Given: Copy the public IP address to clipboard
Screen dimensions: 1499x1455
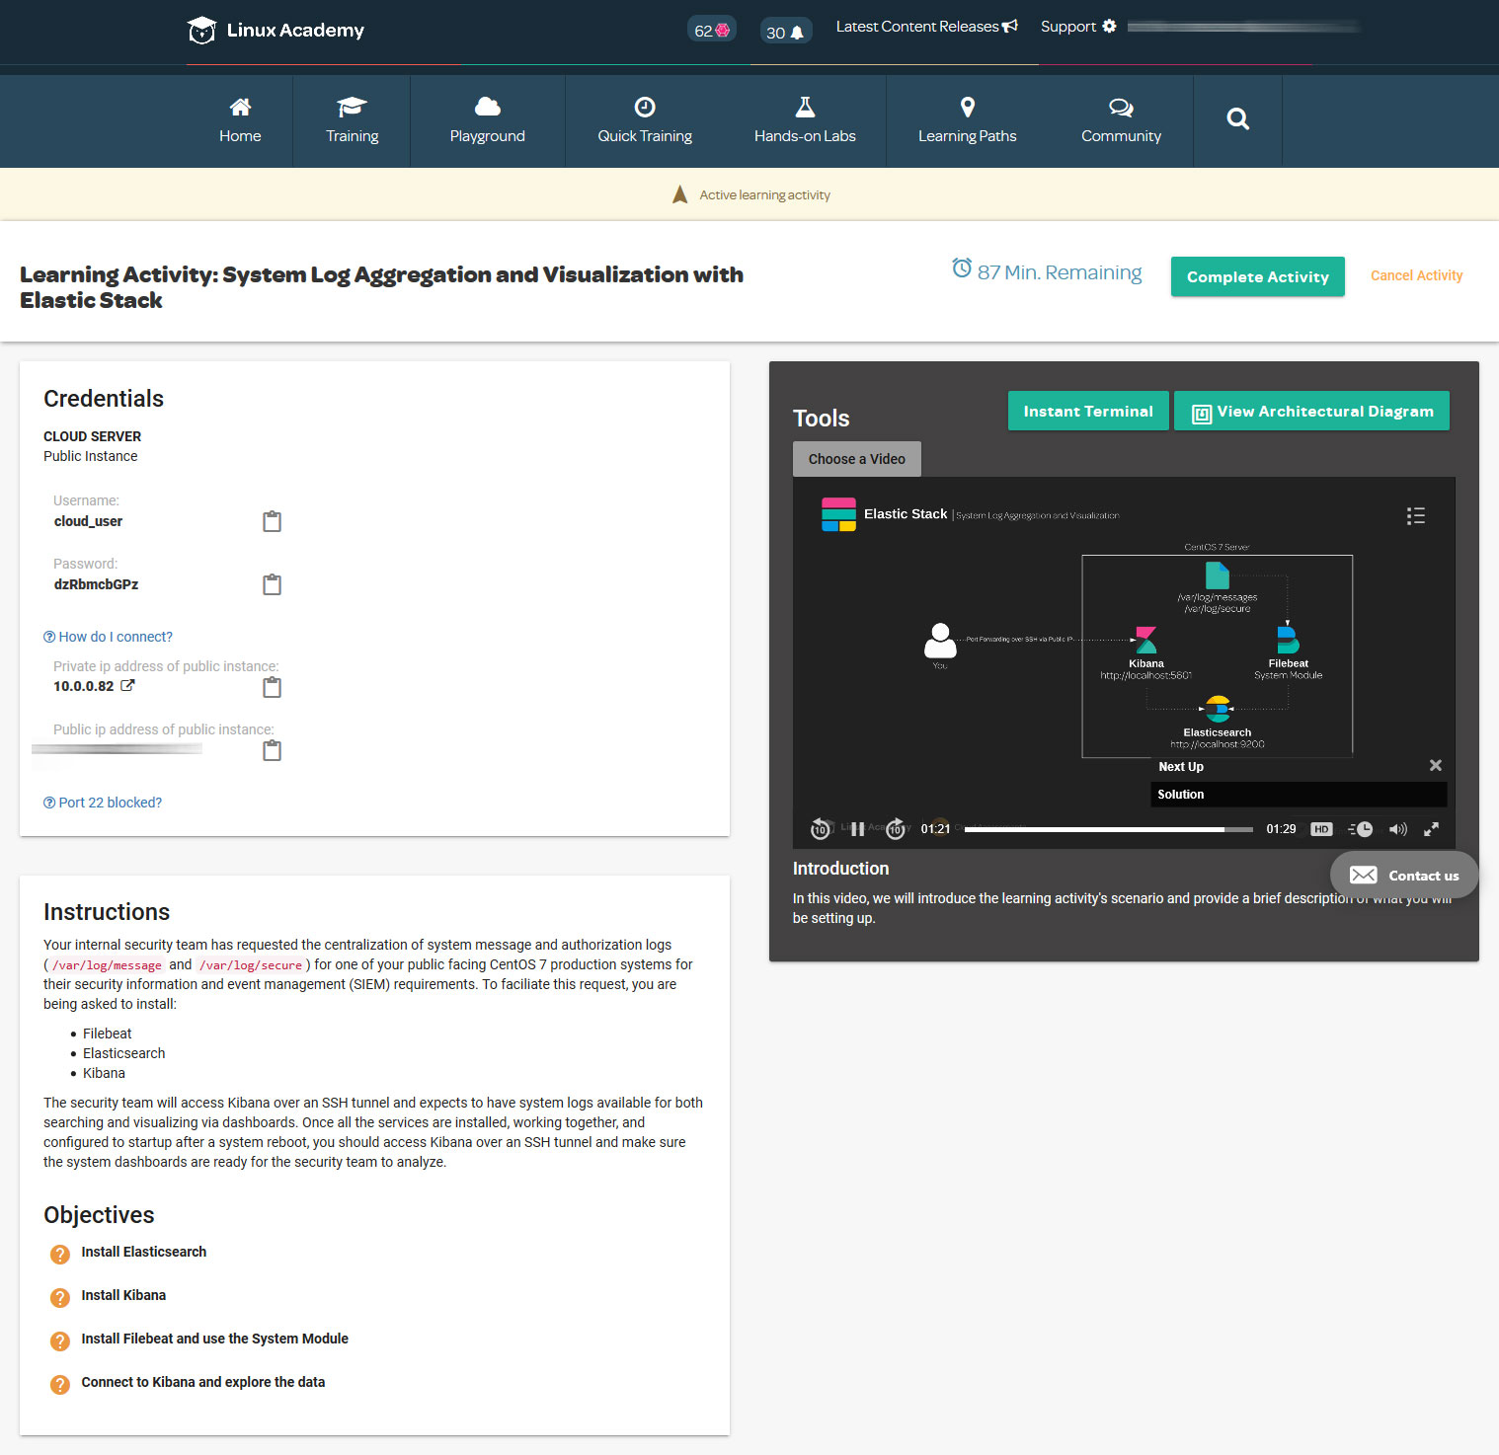Looking at the screenshot, I should pos(272,750).
